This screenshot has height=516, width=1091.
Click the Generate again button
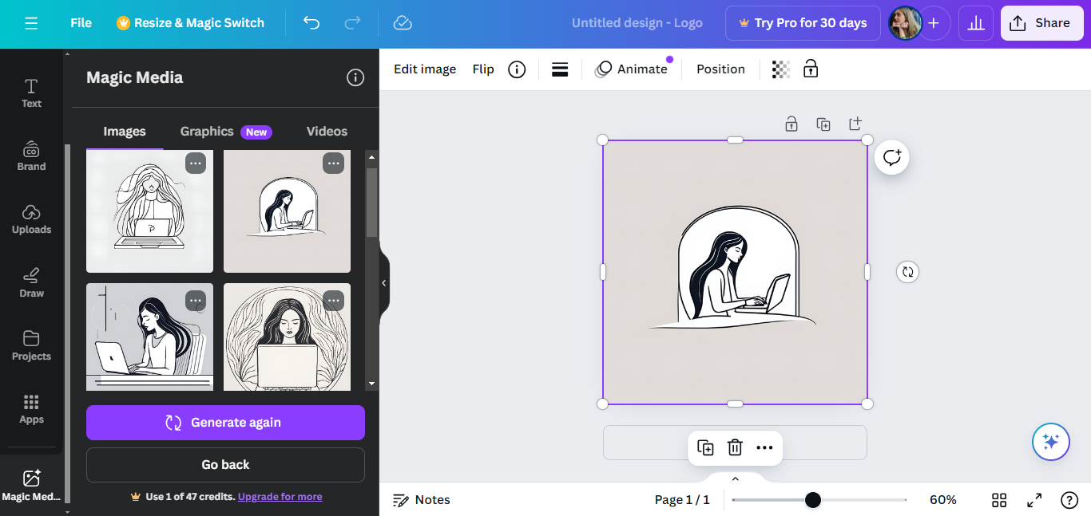[x=225, y=423]
